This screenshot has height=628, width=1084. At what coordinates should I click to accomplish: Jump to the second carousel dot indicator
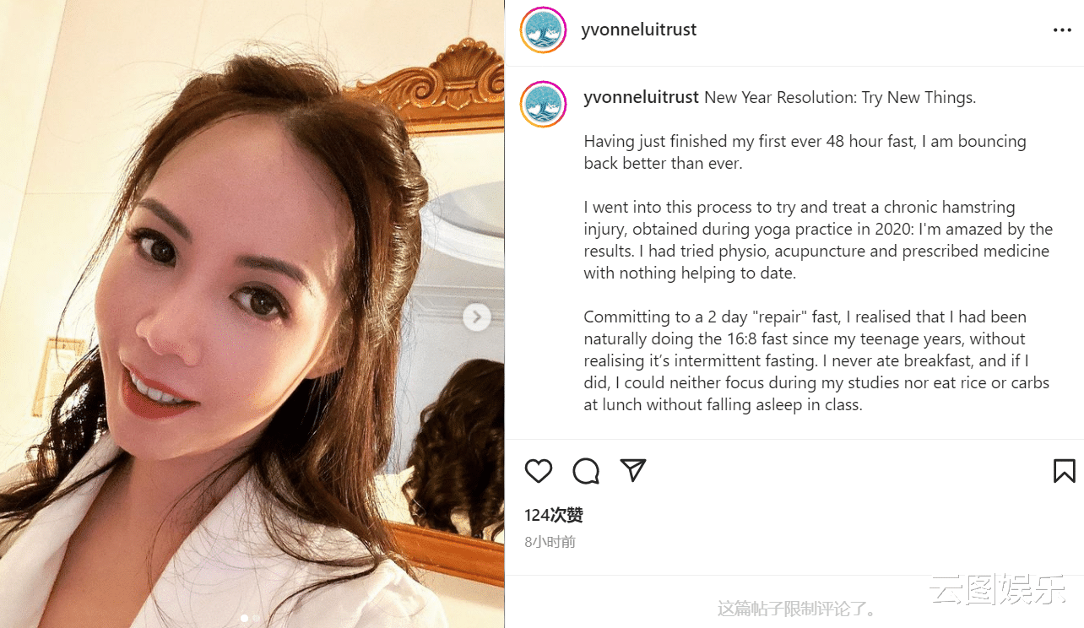coord(257,619)
